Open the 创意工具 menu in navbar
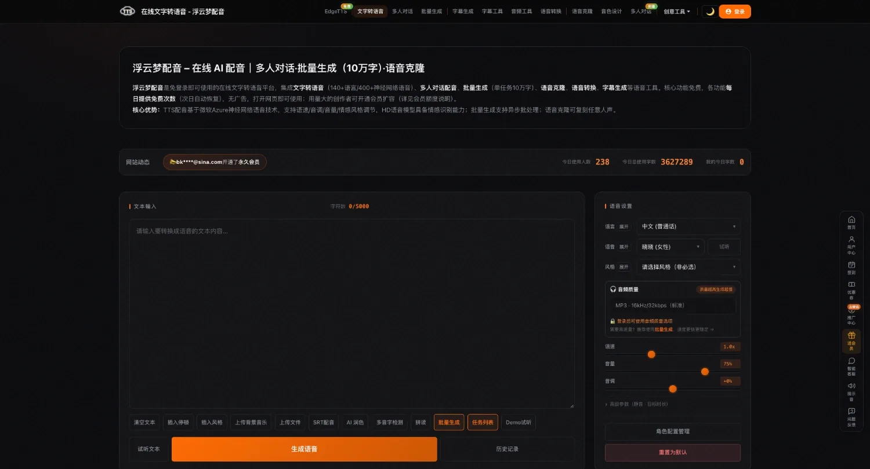 pyautogui.click(x=677, y=12)
